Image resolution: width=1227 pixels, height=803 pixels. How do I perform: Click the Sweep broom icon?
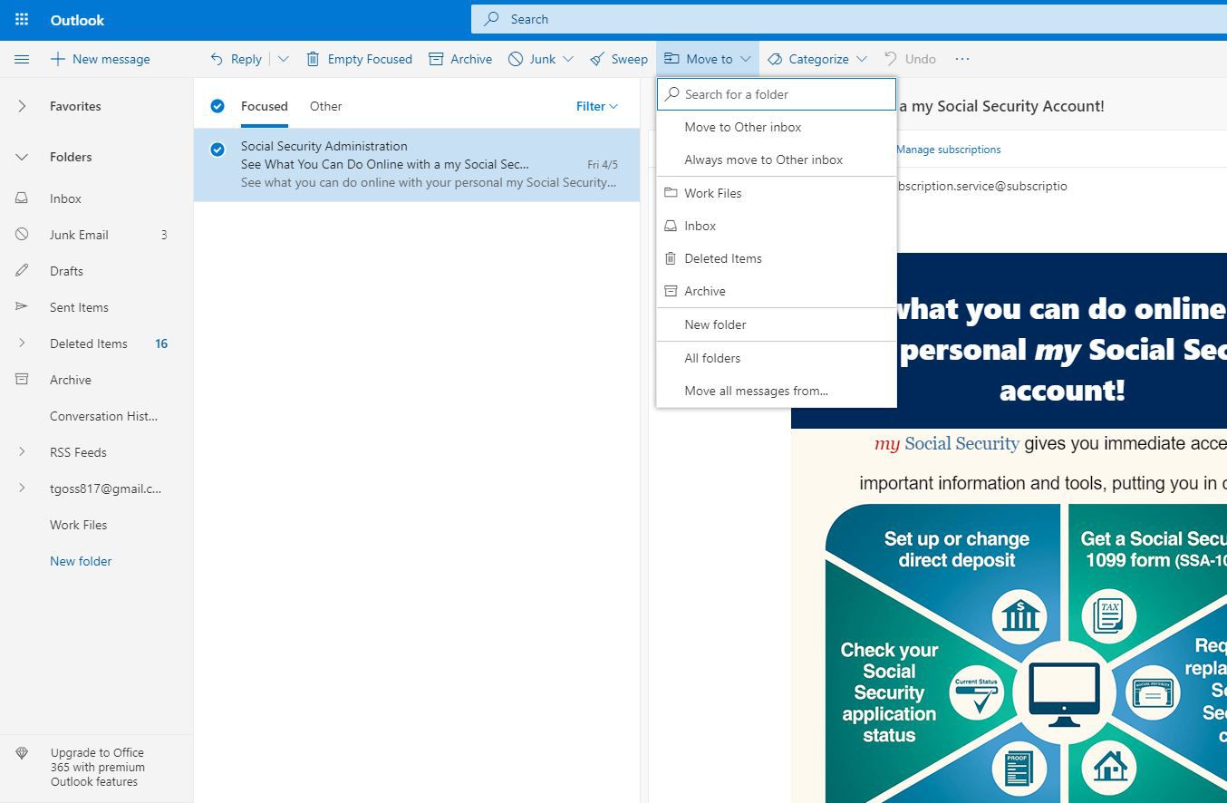596,59
